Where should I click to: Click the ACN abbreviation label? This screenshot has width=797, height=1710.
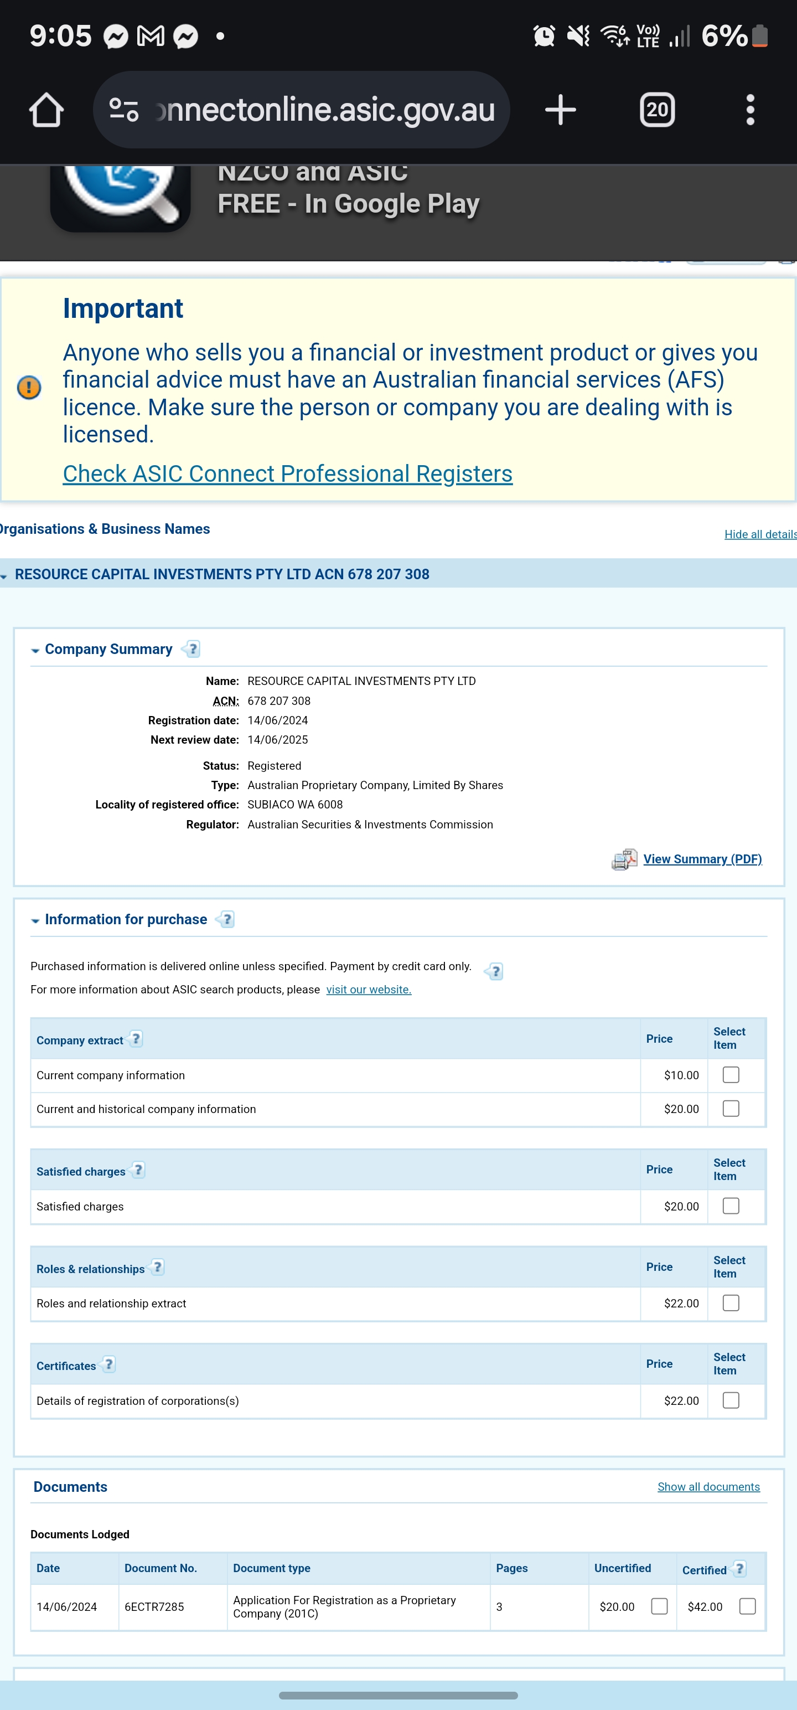tap(226, 701)
